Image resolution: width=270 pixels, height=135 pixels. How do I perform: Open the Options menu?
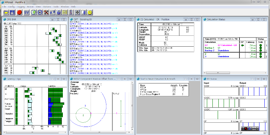[x=47, y=7]
